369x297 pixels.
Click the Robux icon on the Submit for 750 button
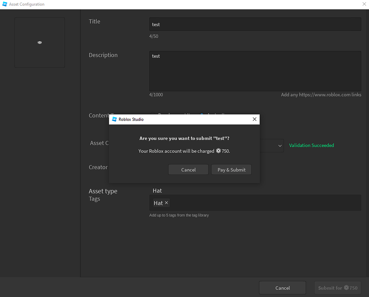click(x=346, y=288)
